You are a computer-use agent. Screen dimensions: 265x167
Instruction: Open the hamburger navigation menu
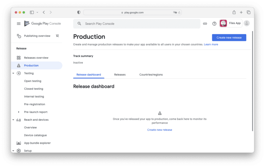click(x=19, y=24)
